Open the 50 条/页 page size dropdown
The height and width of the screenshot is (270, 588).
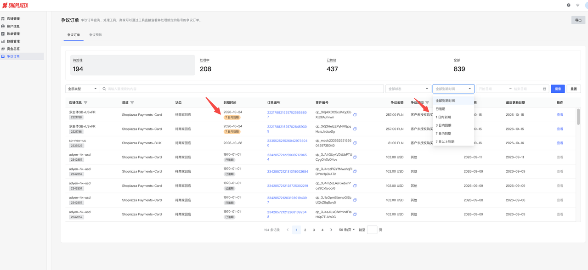point(347,230)
